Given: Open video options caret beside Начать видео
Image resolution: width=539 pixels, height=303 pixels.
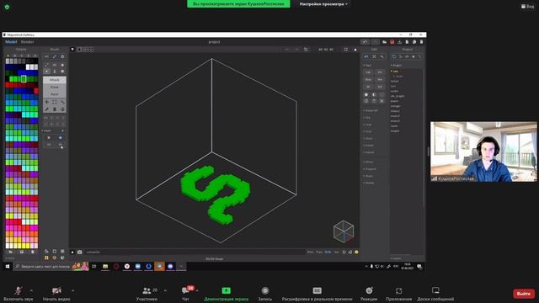Looking at the screenshot, I should point(72,290).
